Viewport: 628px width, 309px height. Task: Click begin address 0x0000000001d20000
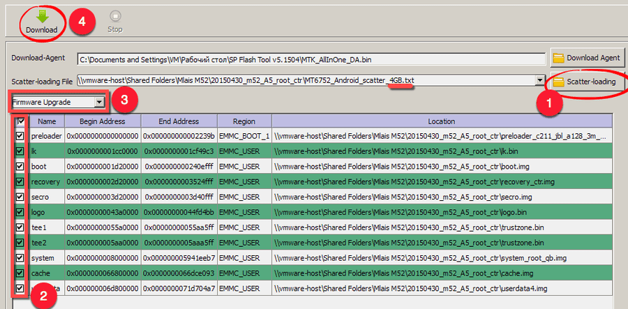[x=103, y=167]
